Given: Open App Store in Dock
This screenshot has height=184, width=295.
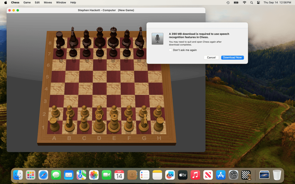Looking at the screenshot, I should pyautogui.click(x=221, y=175).
